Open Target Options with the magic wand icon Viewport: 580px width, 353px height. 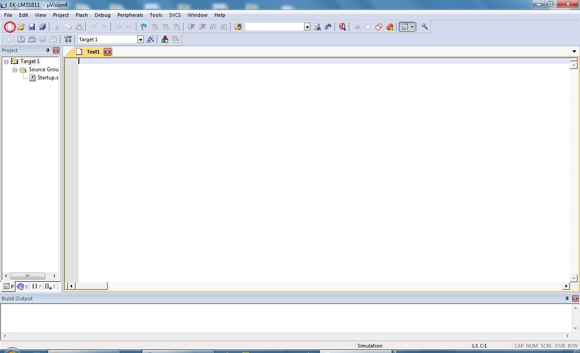(151, 39)
